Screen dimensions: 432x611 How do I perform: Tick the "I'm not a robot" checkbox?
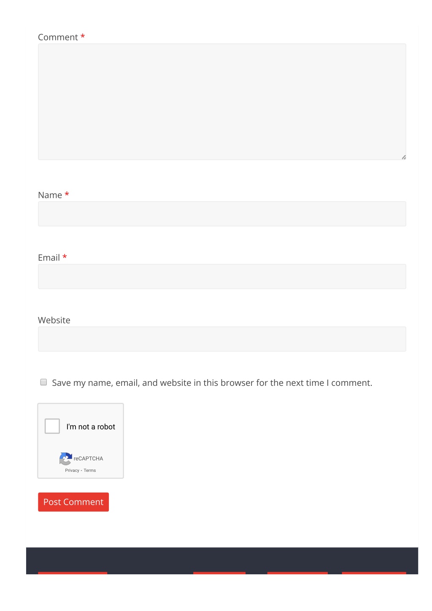click(52, 426)
